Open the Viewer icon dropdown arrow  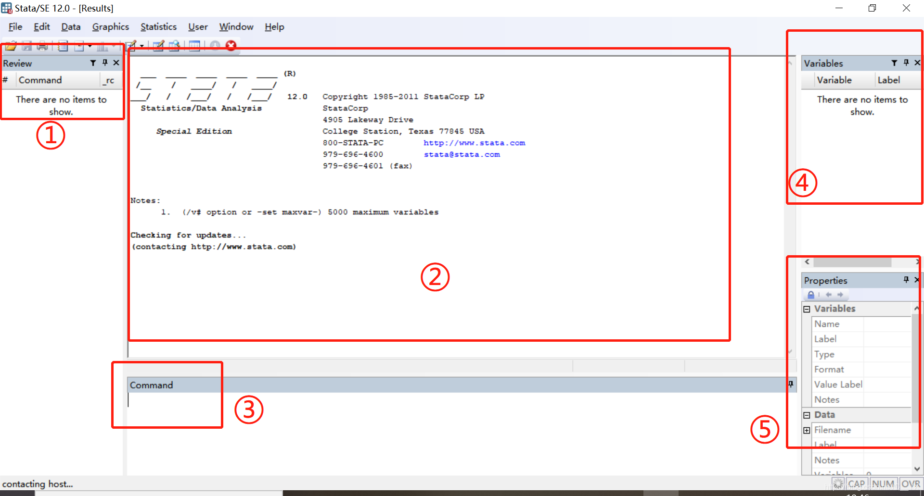[90, 46]
